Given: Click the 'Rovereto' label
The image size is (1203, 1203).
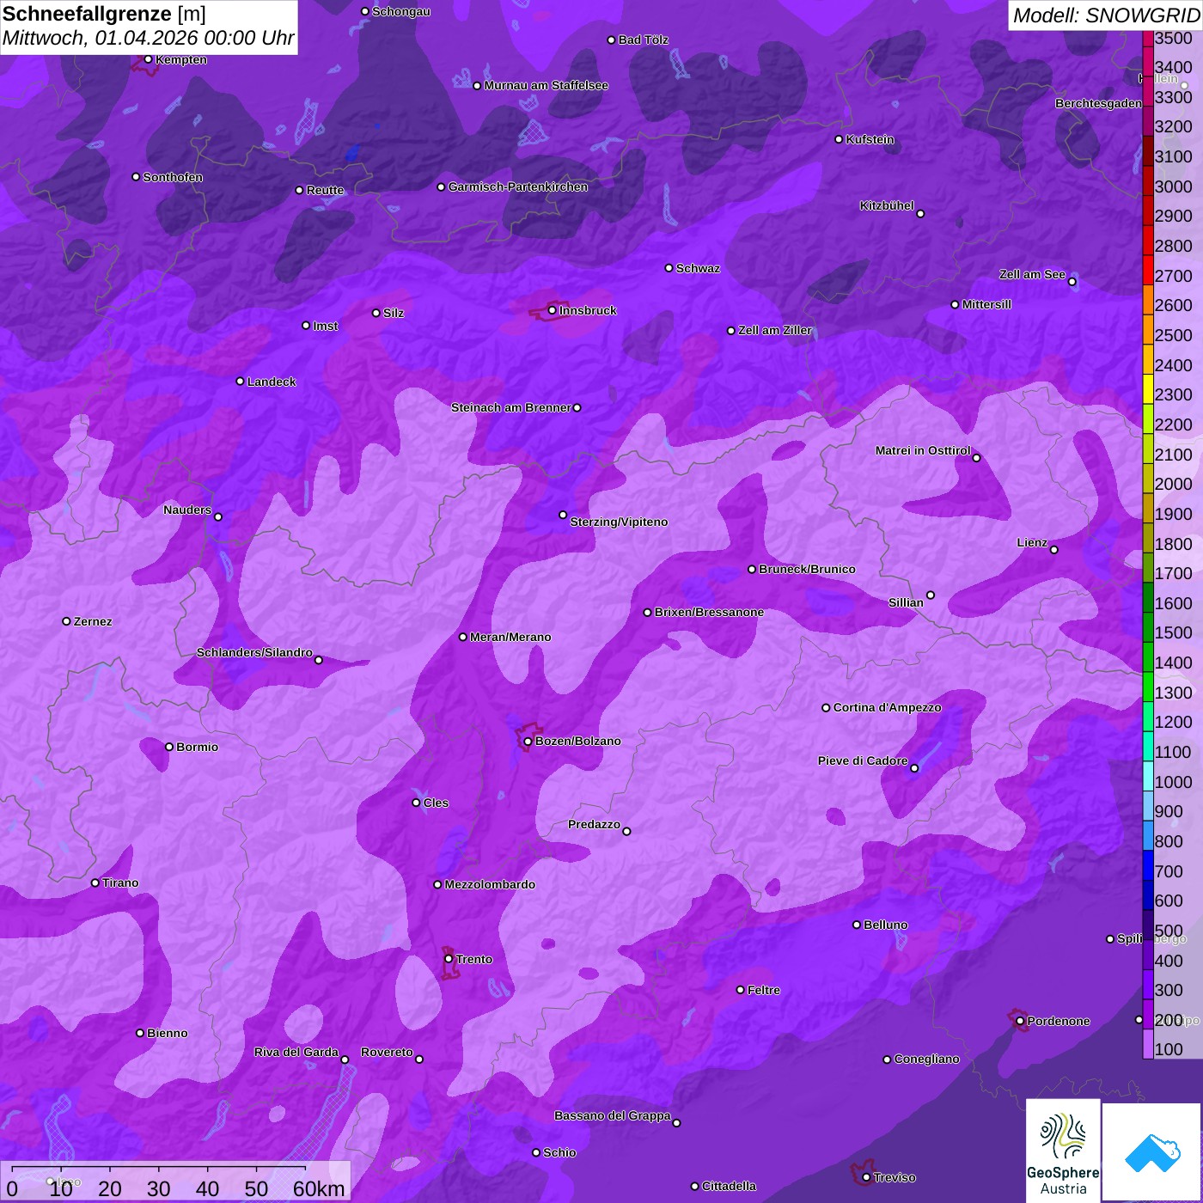Looking at the screenshot, I should 387,1052.
